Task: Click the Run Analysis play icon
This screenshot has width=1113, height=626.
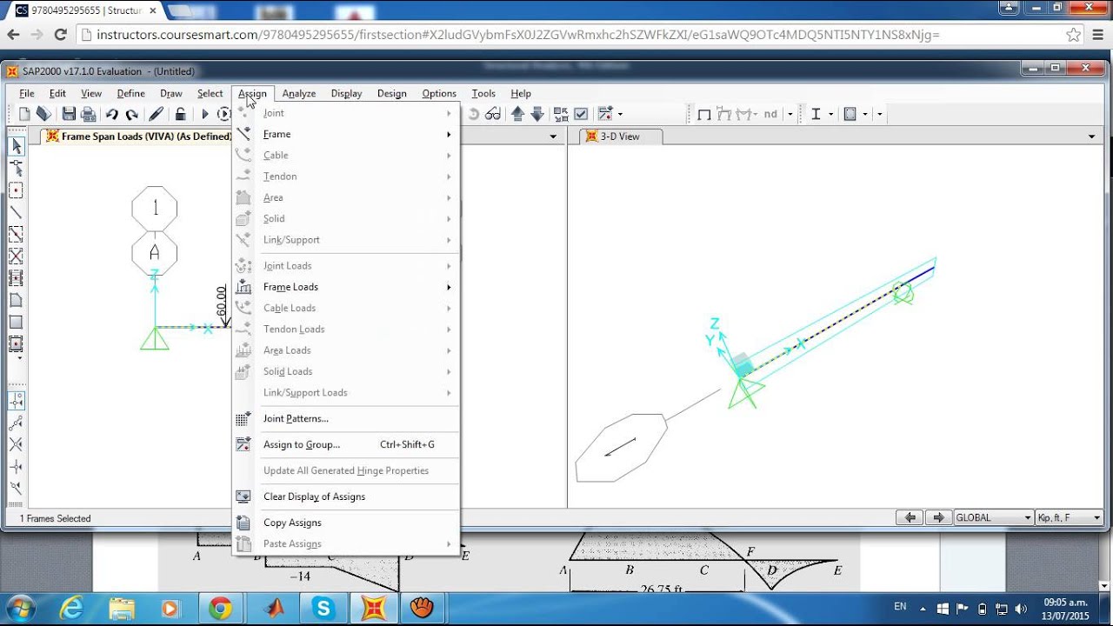Action: click(205, 114)
